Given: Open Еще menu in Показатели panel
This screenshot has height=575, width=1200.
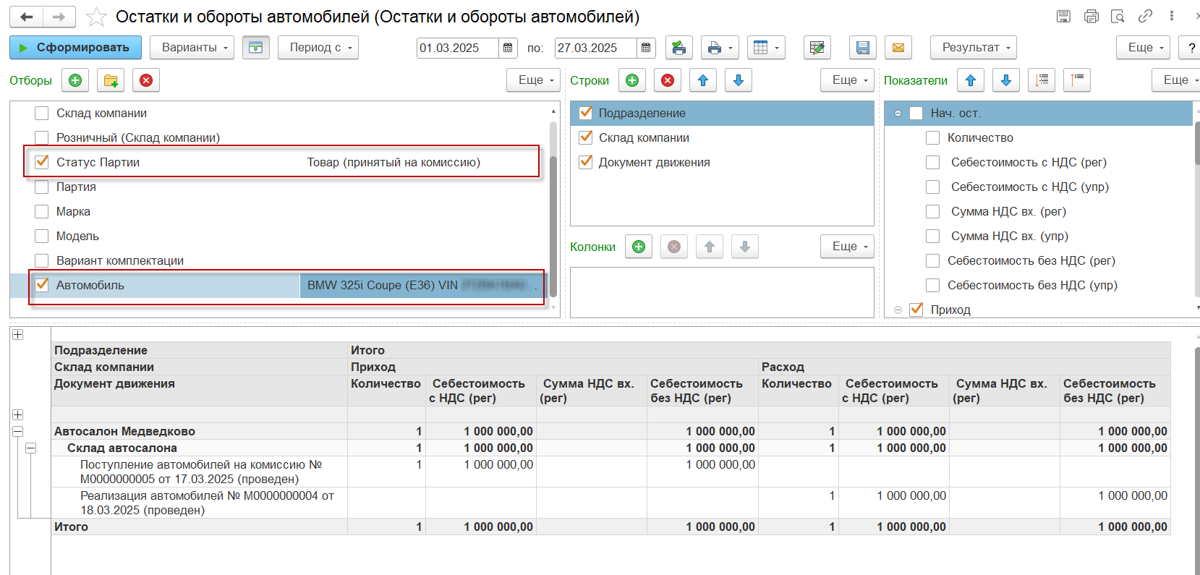Looking at the screenshot, I should tap(1177, 80).
